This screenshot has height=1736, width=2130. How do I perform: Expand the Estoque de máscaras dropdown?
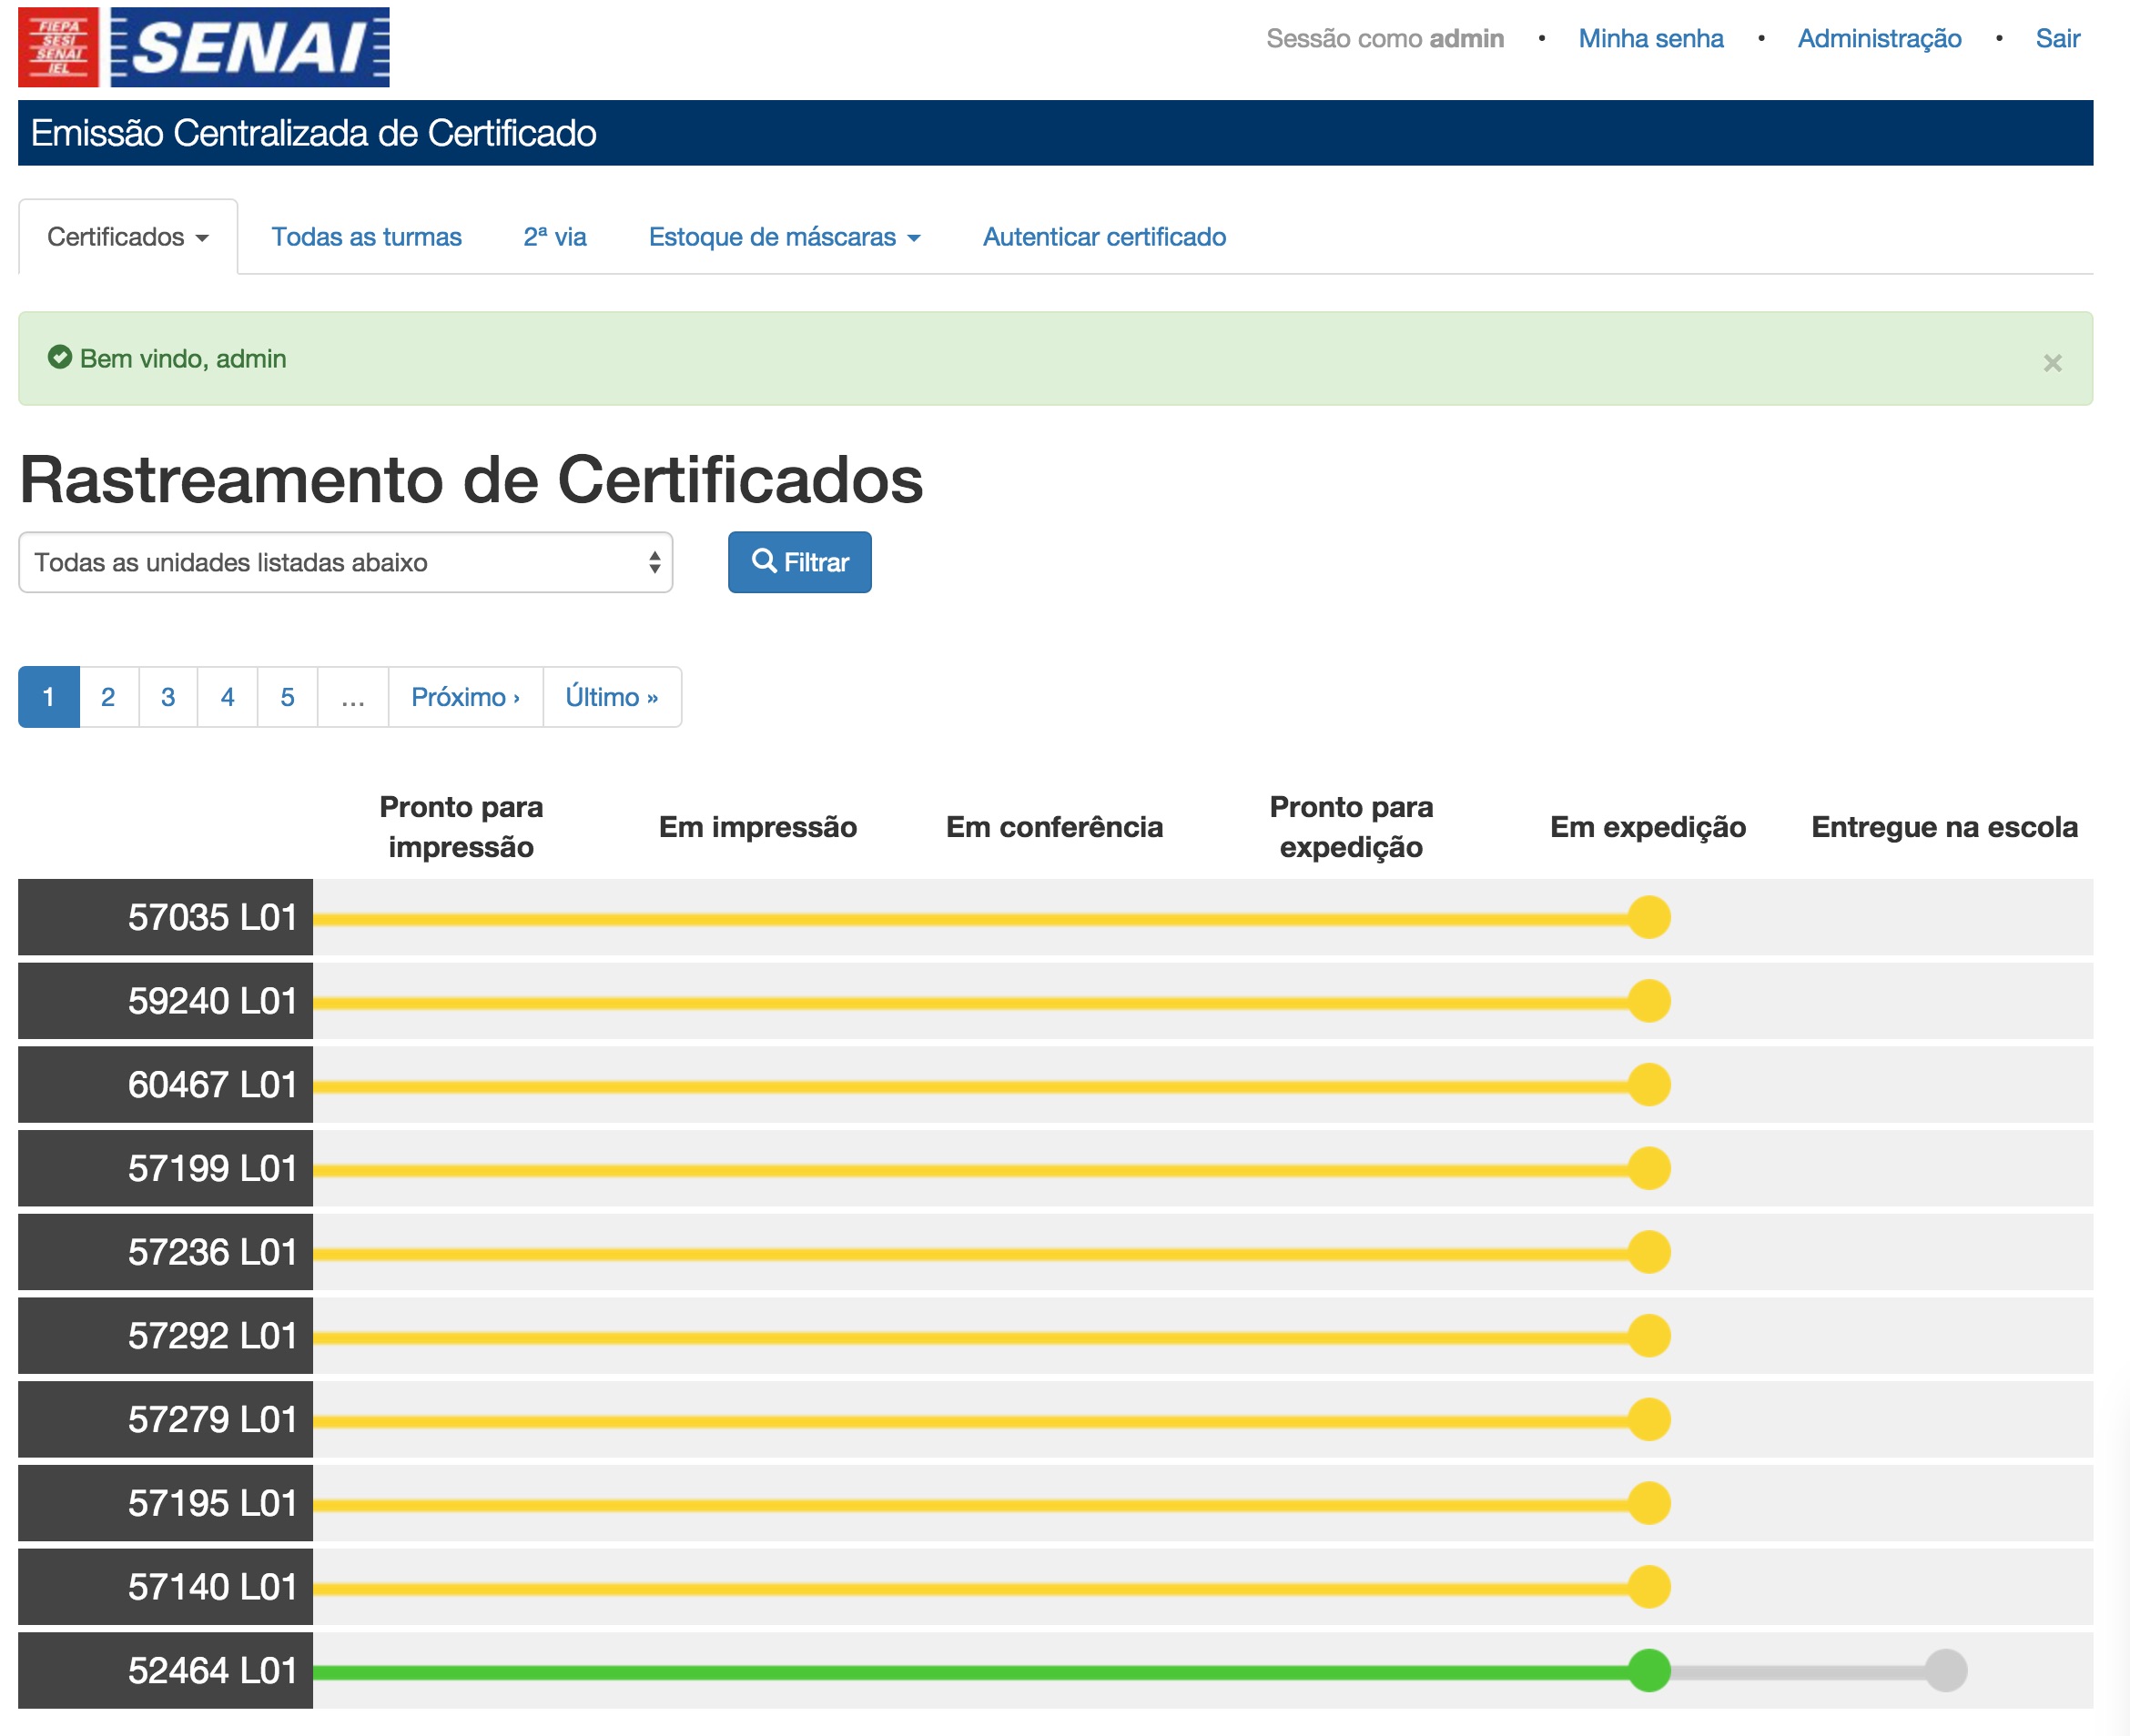785,237
